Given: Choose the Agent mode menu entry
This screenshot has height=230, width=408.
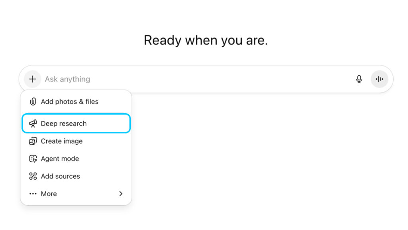Looking at the screenshot, I should pos(60,159).
